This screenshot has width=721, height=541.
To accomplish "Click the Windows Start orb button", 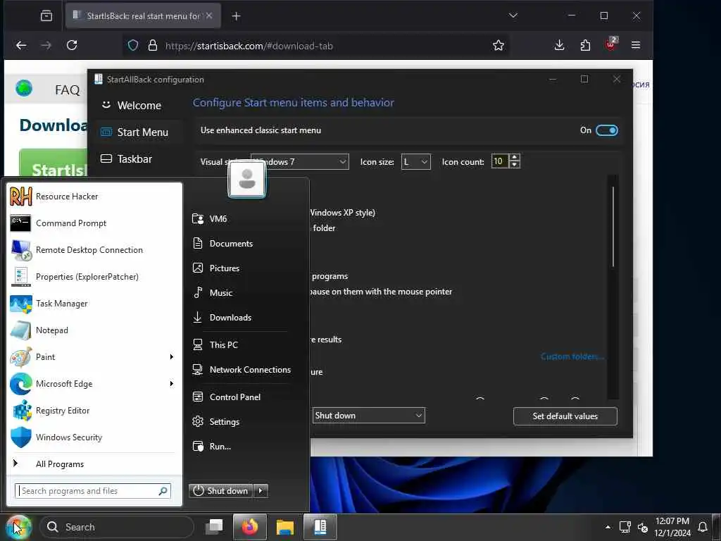I will click(18, 527).
